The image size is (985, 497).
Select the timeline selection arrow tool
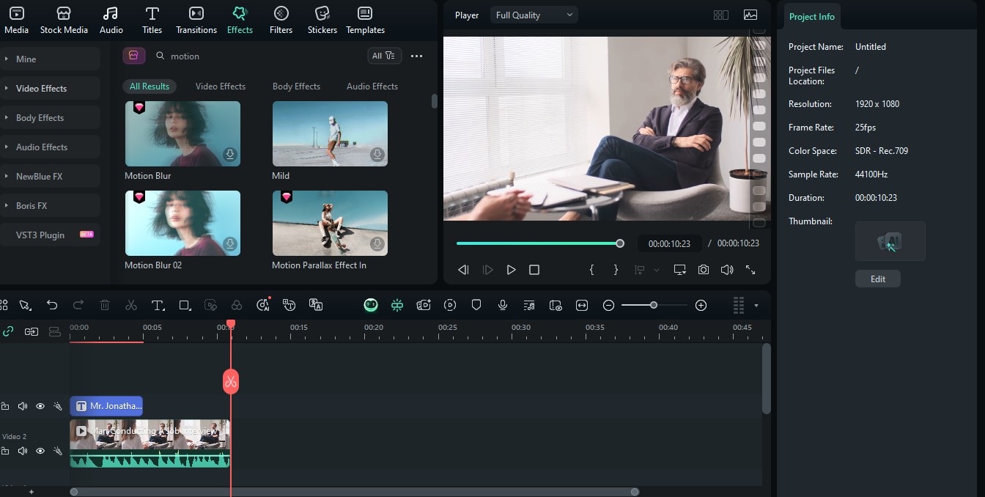pos(25,305)
